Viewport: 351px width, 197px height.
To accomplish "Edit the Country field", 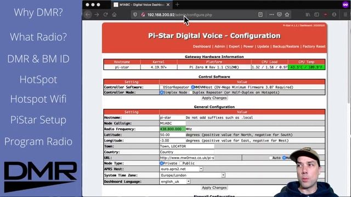I will point(186,152).
